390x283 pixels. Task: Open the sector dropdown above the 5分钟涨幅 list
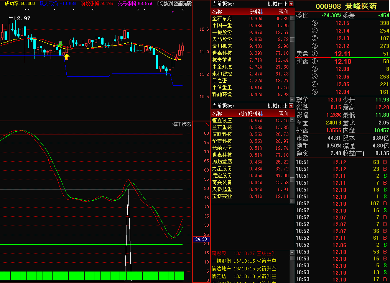(x=291, y=106)
